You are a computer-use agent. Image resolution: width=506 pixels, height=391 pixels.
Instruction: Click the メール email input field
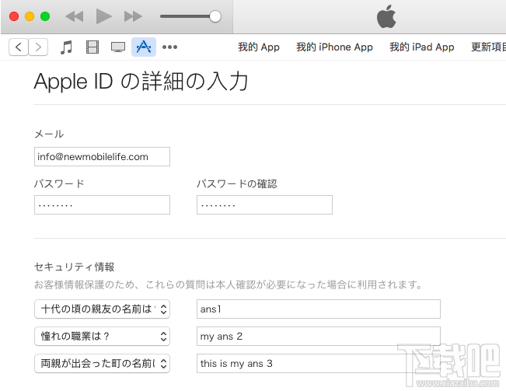(x=102, y=157)
